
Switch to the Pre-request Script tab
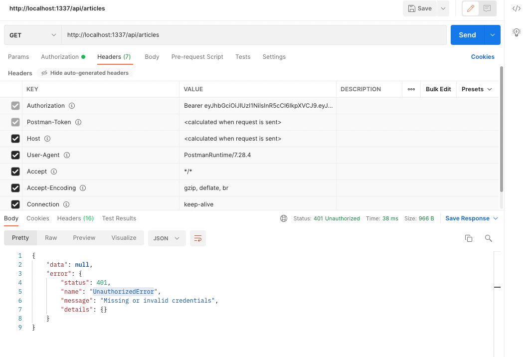[x=197, y=56]
